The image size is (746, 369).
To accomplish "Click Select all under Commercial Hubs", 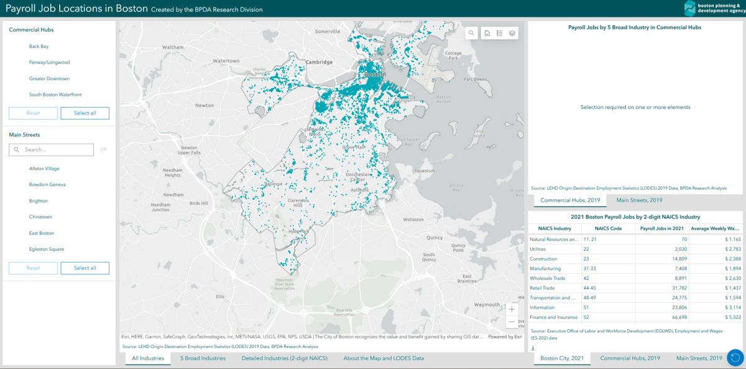I will tap(85, 113).
